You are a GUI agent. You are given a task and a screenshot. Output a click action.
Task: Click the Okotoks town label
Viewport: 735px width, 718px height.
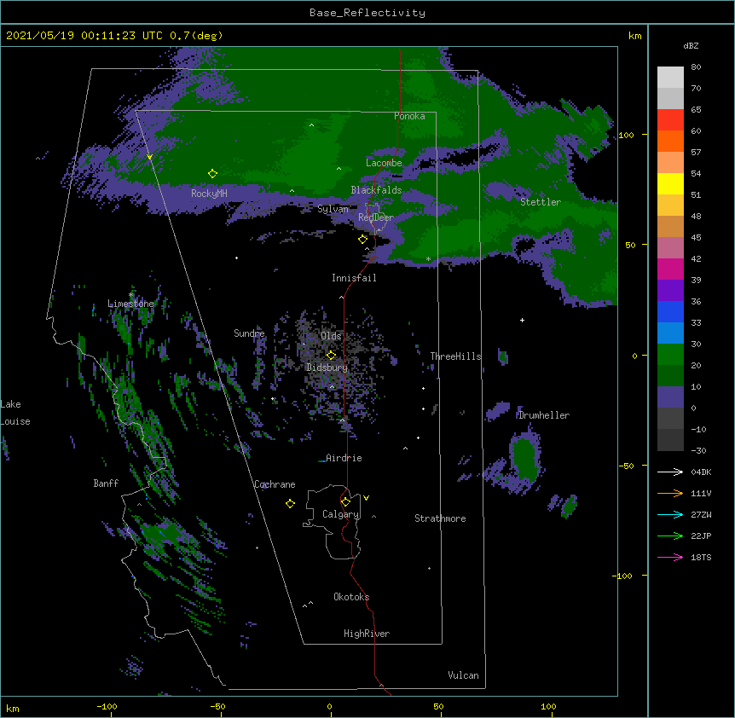351,597
